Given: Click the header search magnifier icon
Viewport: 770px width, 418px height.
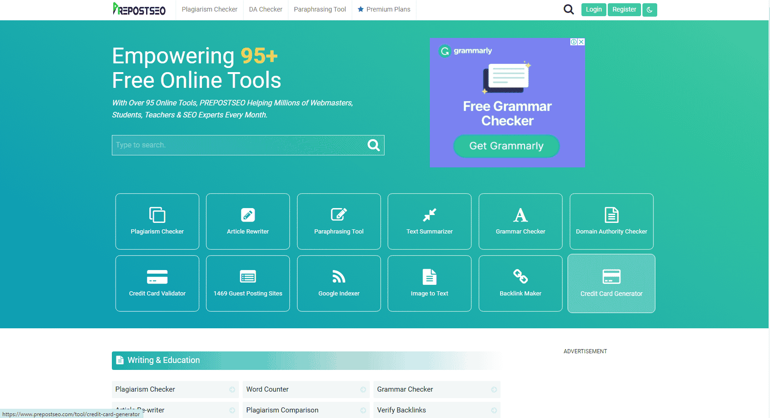Looking at the screenshot, I should (x=568, y=9).
